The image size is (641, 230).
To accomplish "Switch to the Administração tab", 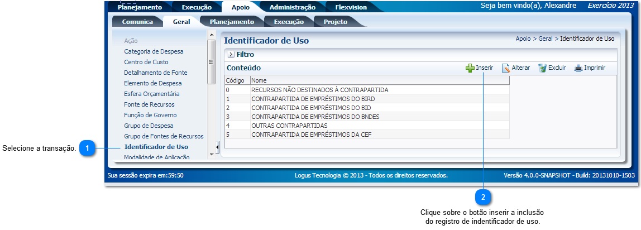I will coord(292,7).
